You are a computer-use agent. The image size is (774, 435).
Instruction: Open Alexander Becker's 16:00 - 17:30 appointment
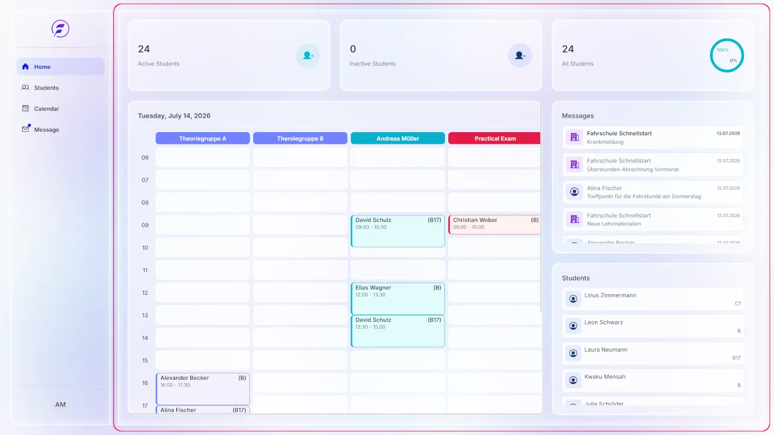coord(203,389)
